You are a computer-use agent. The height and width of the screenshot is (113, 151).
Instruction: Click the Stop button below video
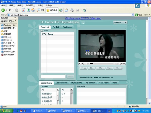pyautogui.click(x=92, y=68)
